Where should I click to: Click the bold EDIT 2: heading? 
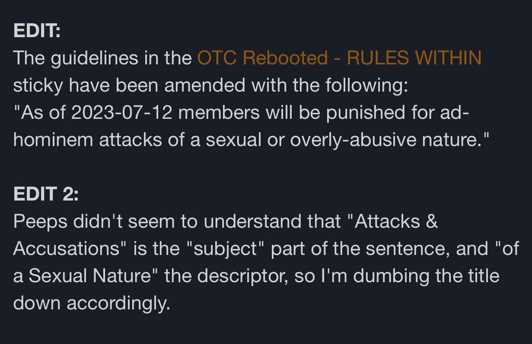46,194
